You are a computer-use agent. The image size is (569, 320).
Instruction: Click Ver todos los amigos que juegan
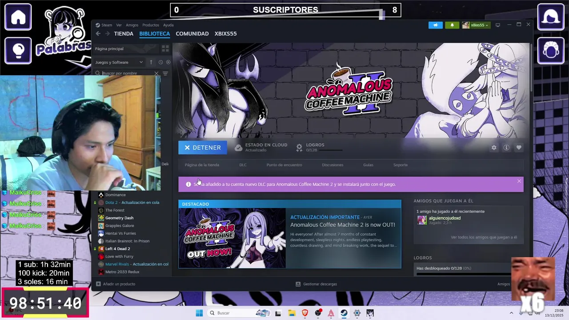pos(484,237)
